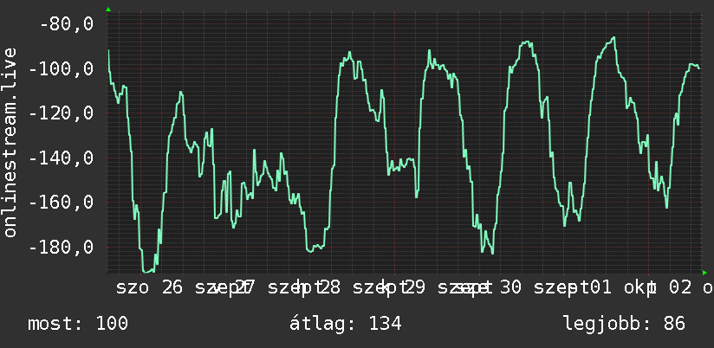The height and width of the screenshot is (348, 714).
Task: Click the -140,0 y-axis label
Action: [x=61, y=158]
